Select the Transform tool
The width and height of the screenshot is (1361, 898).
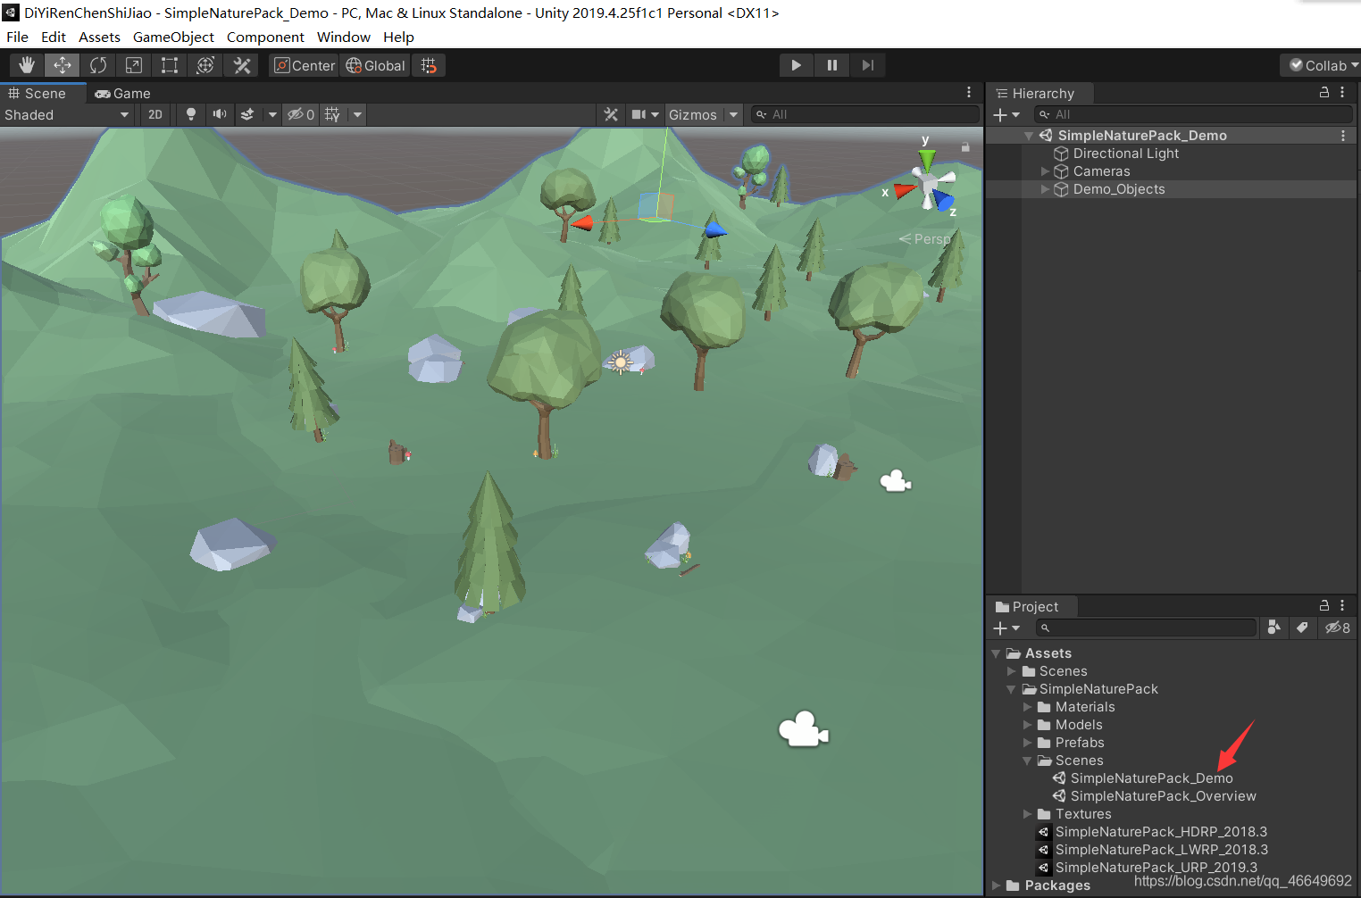click(205, 65)
